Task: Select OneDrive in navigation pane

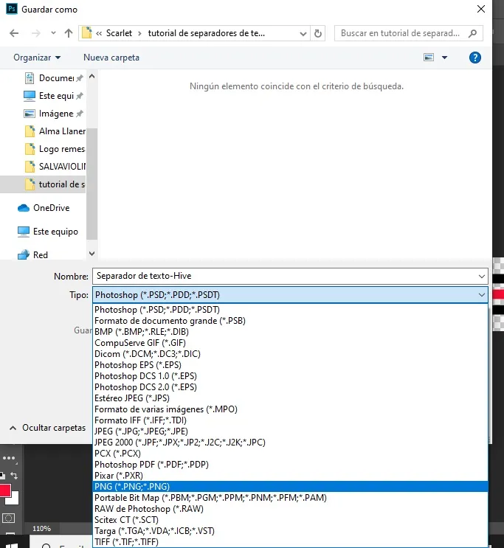Action: click(44, 208)
